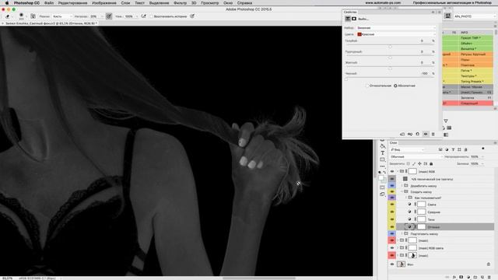Image resolution: width=498 pixels, height=280 pixels.
Task: Open Фильтр menu
Action: [180, 2]
